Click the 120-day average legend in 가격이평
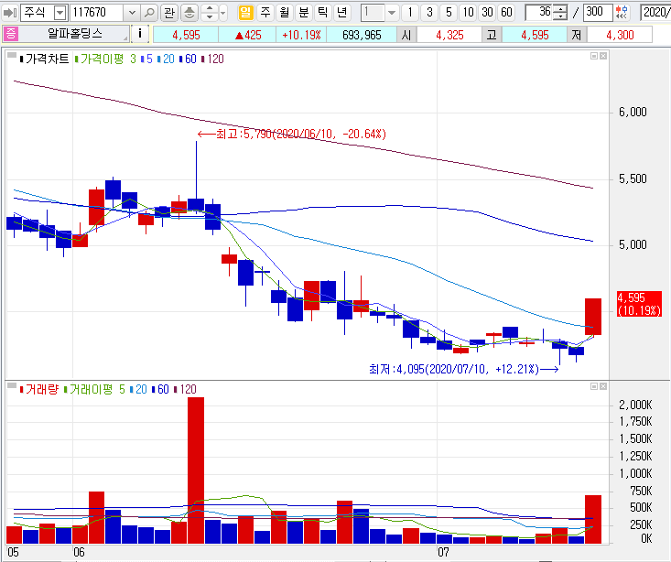The image size is (671, 562). pyautogui.click(x=213, y=59)
